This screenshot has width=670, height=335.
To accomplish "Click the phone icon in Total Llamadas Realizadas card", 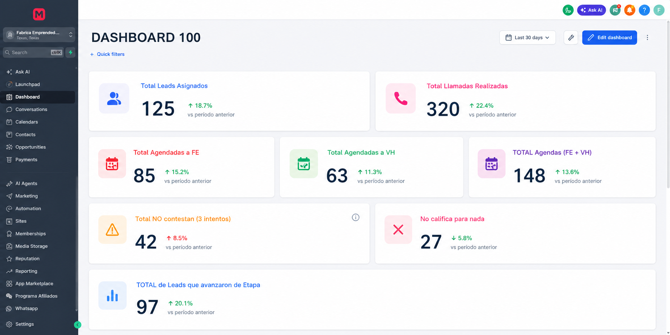I will pyautogui.click(x=401, y=98).
